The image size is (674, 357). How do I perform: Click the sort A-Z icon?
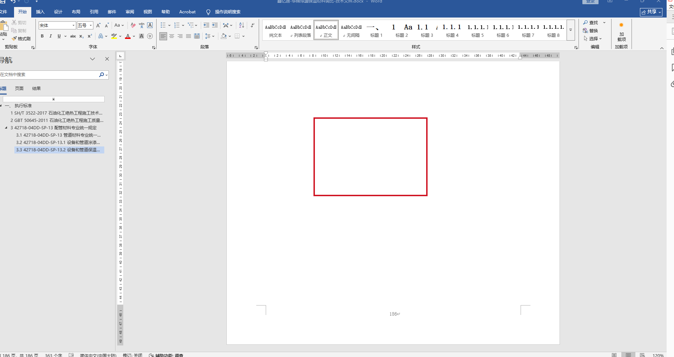(242, 25)
